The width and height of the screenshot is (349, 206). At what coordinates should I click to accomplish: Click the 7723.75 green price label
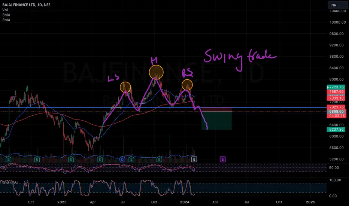click(336, 87)
